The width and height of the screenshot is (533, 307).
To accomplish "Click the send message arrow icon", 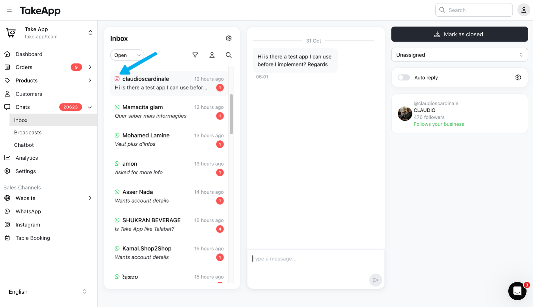I will [x=375, y=280].
